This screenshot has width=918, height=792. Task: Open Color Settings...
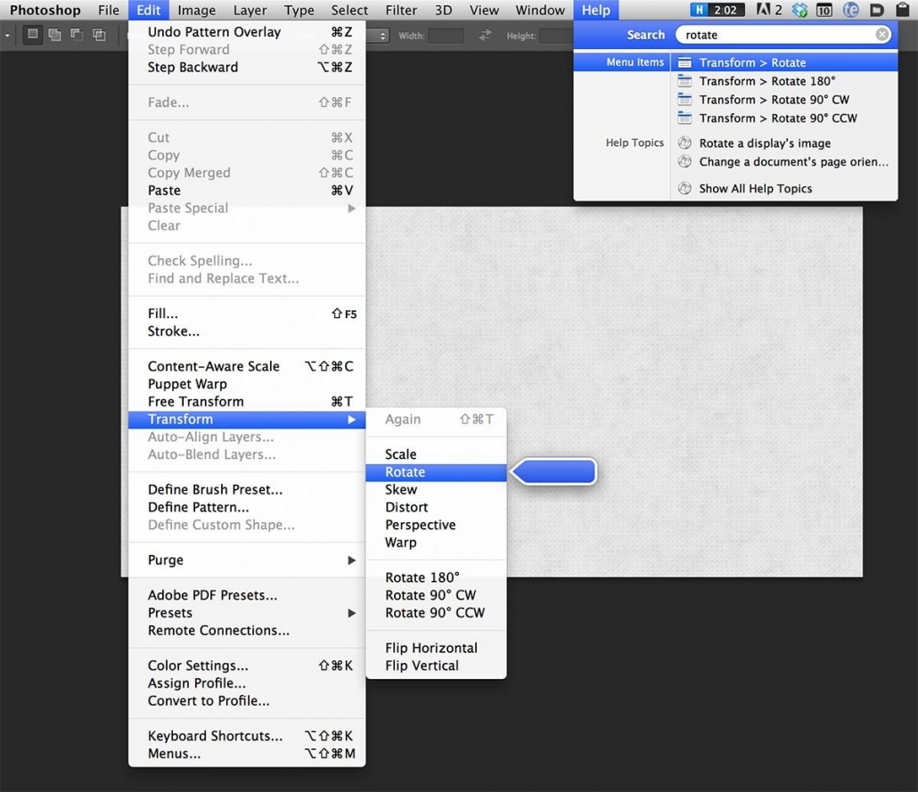point(247,665)
